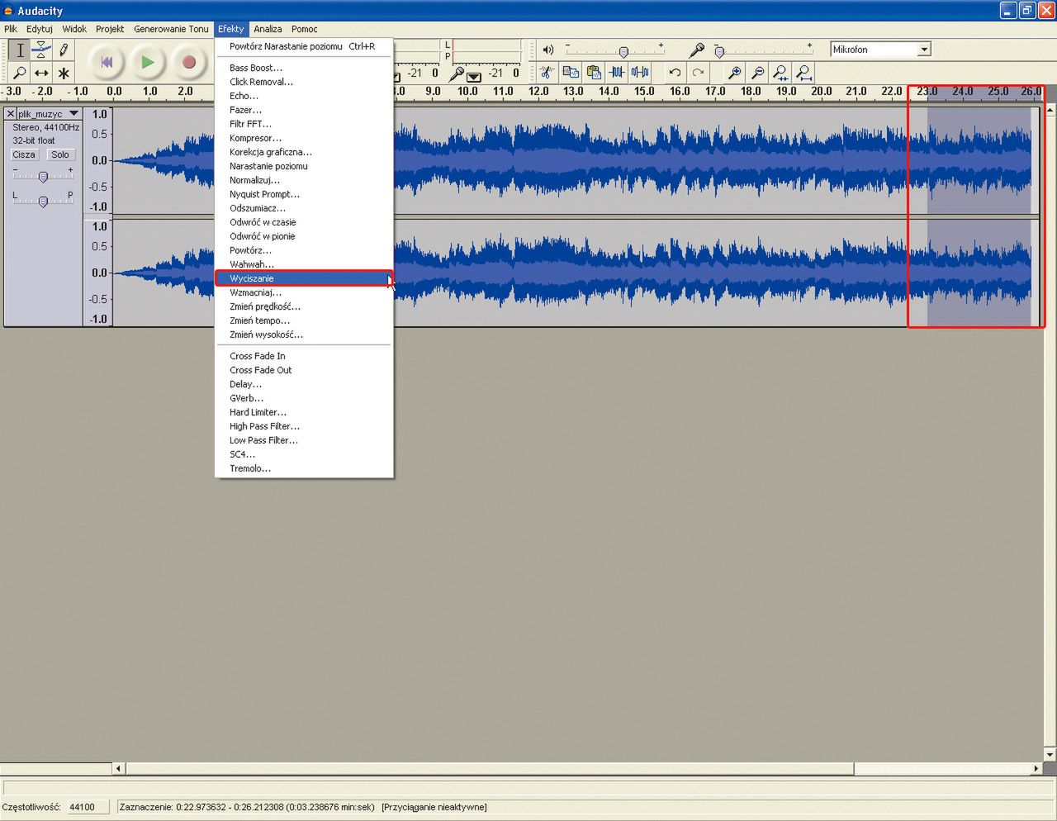
Task: Click the Fit Project in window icon
Action: pos(803,73)
